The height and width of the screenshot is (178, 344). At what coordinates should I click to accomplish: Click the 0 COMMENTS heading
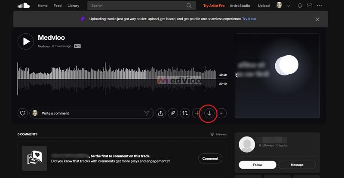pos(28,134)
